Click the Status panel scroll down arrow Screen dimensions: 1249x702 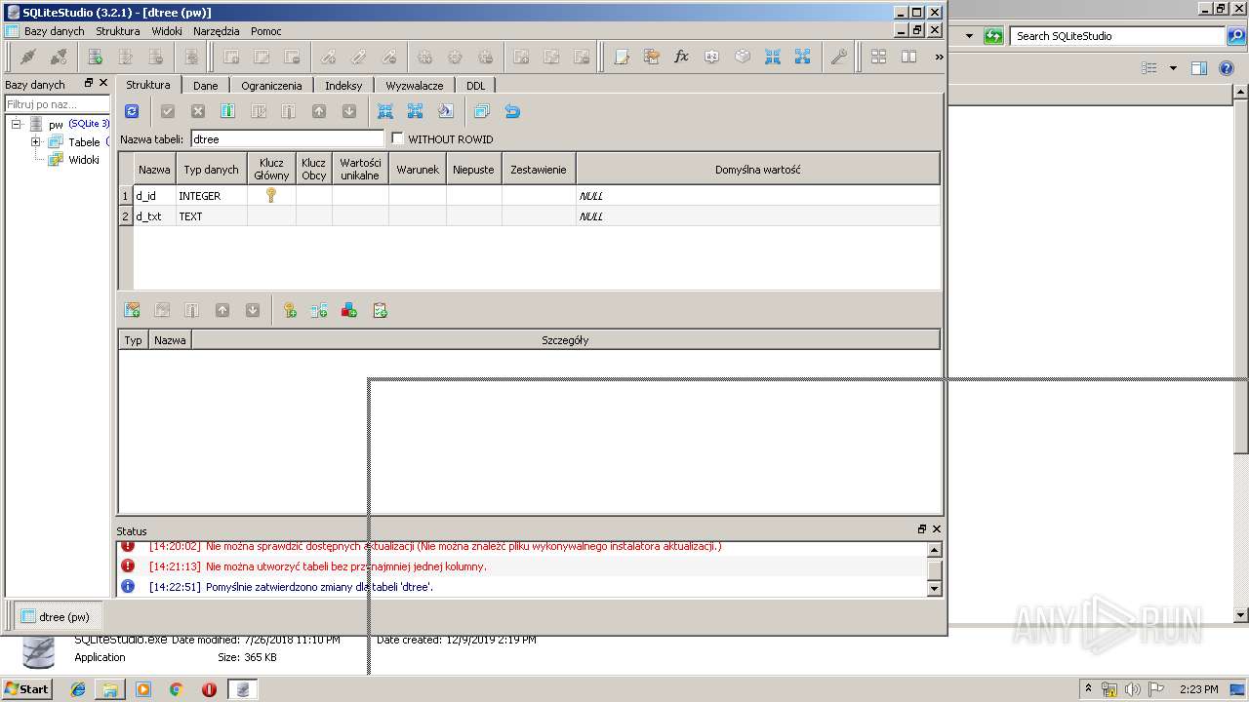point(934,588)
